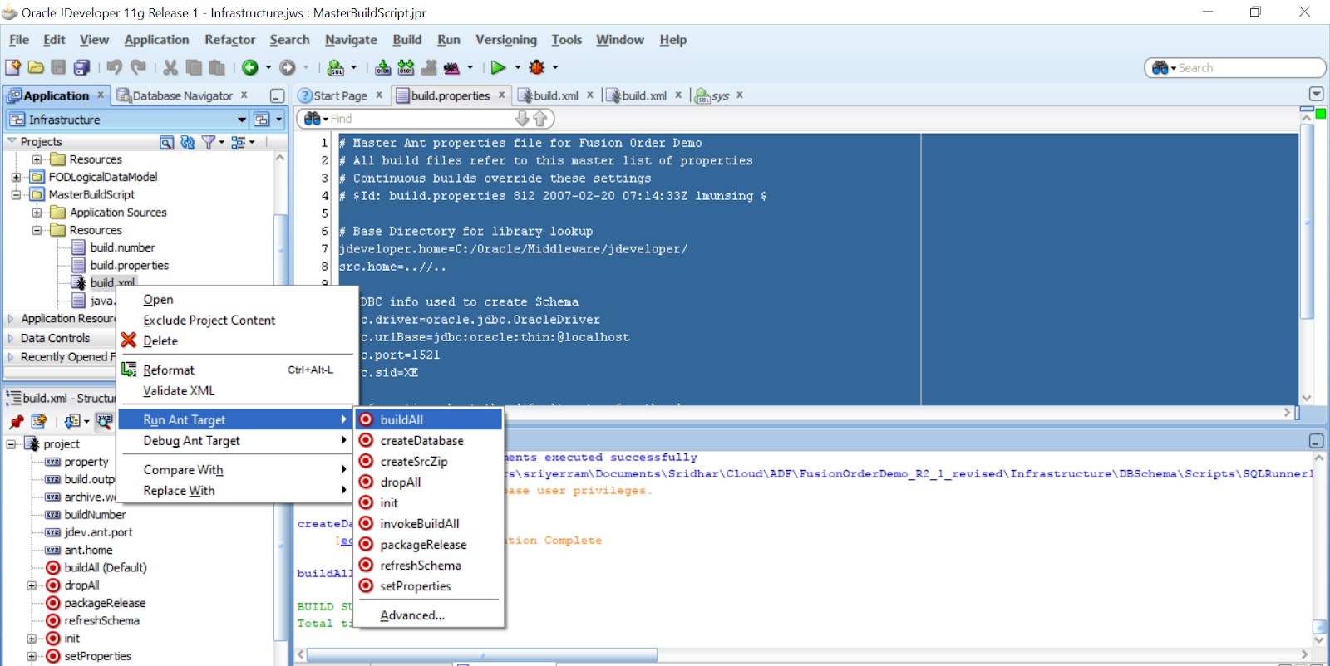Screen dimensions: 1330x666
Task: Close the Database Navigator tab
Action: [x=244, y=95]
